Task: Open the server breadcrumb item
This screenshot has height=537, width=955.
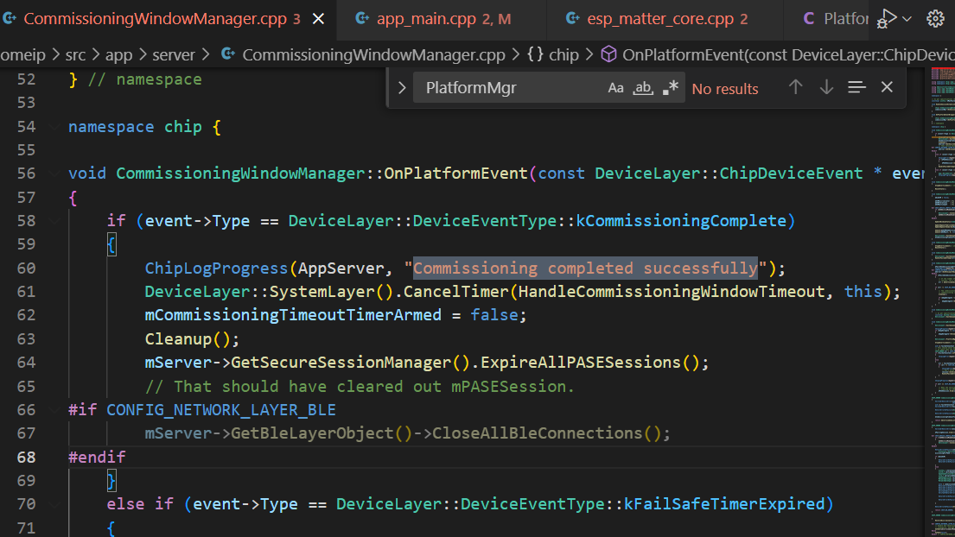Action: 173,54
